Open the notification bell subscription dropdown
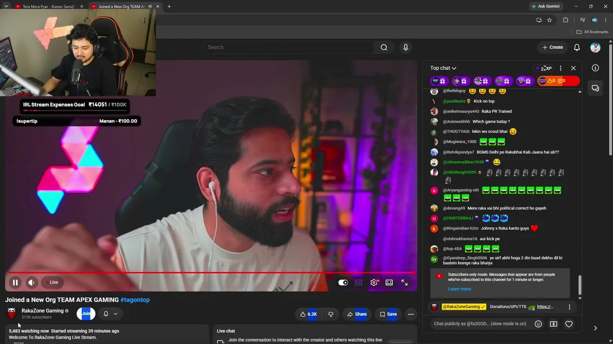Image resolution: width=613 pixels, height=344 pixels. (x=110, y=314)
